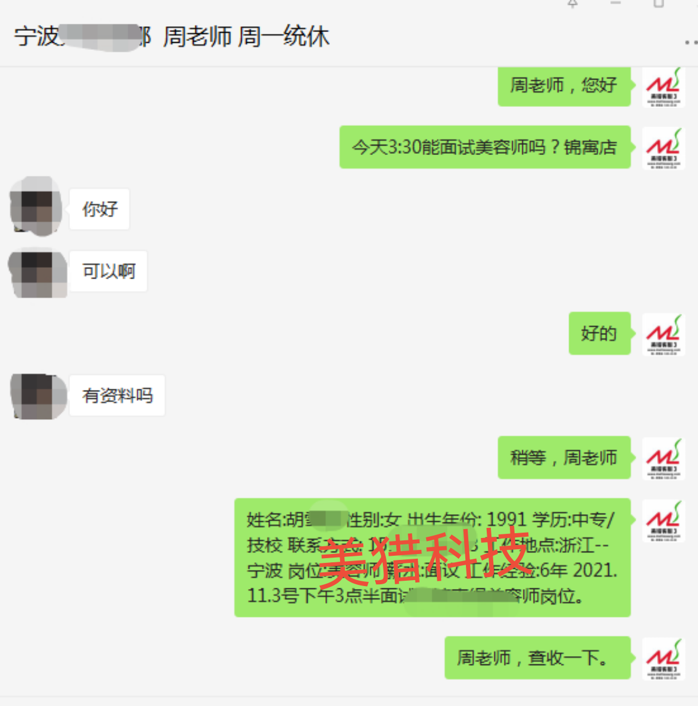Click sender avatar beside "周老师，查收一下。"
The width and height of the screenshot is (698, 706).
coord(664,658)
